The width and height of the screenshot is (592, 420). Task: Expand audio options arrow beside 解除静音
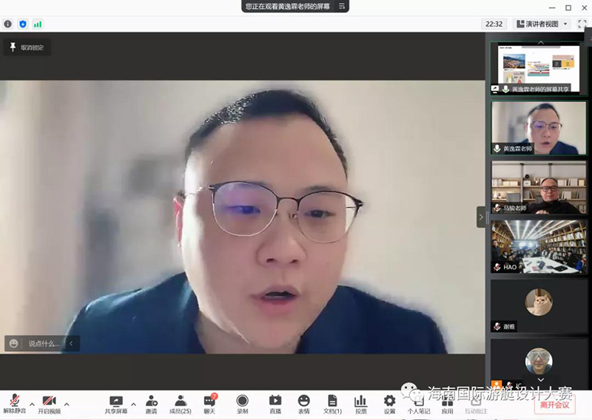[32, 404]
